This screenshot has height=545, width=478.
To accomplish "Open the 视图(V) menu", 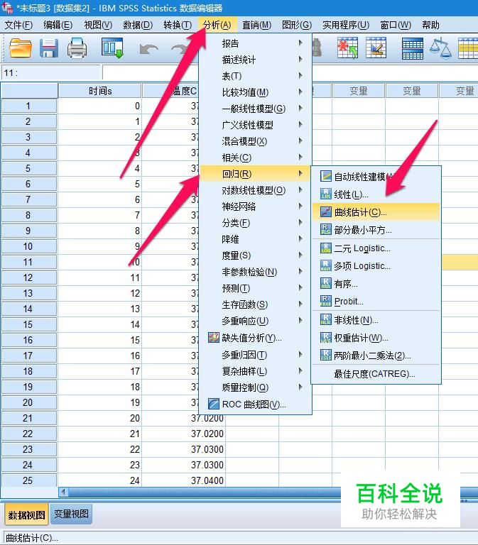I will (98, 25).
